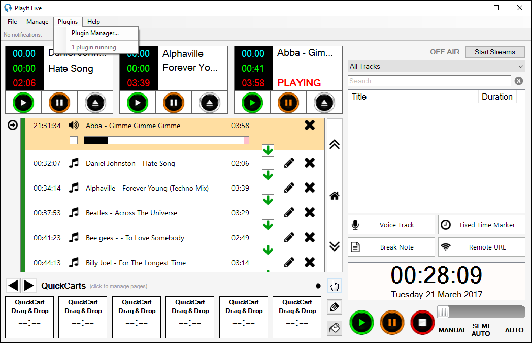This screenshot has height=343, width=532.
Task: Toggle green segue arrow after Across The Universe
Action: click(268, 225)
